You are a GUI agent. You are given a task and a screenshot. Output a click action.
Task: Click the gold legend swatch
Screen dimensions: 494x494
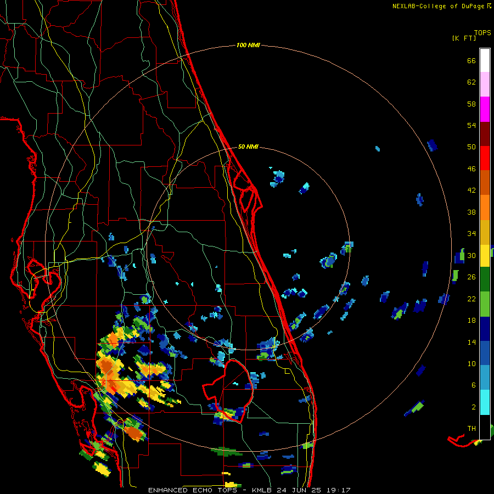[x=485, y=232]
